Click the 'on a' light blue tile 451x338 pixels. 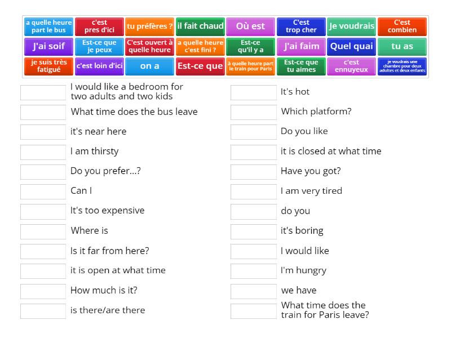click(x=149, y=66)
